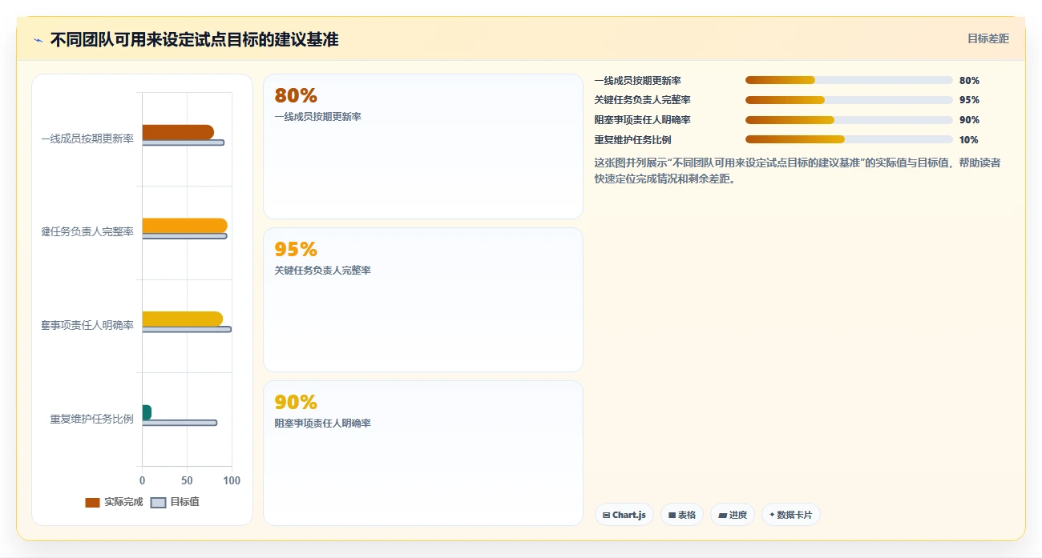Screen dimensions: 1042x558
Task: Click the 95% value beside the progress bar
Action: pyautogui.click(x=969, y=100)
